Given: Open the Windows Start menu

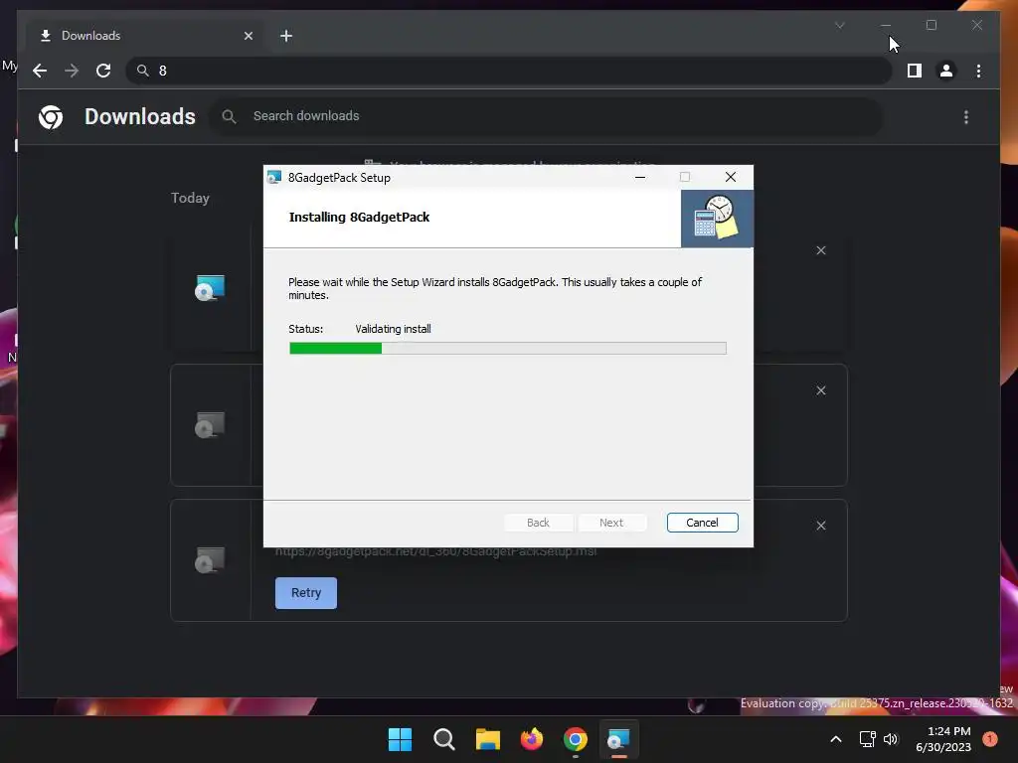Looking at the screenshot, I should (x=400, y=739).
